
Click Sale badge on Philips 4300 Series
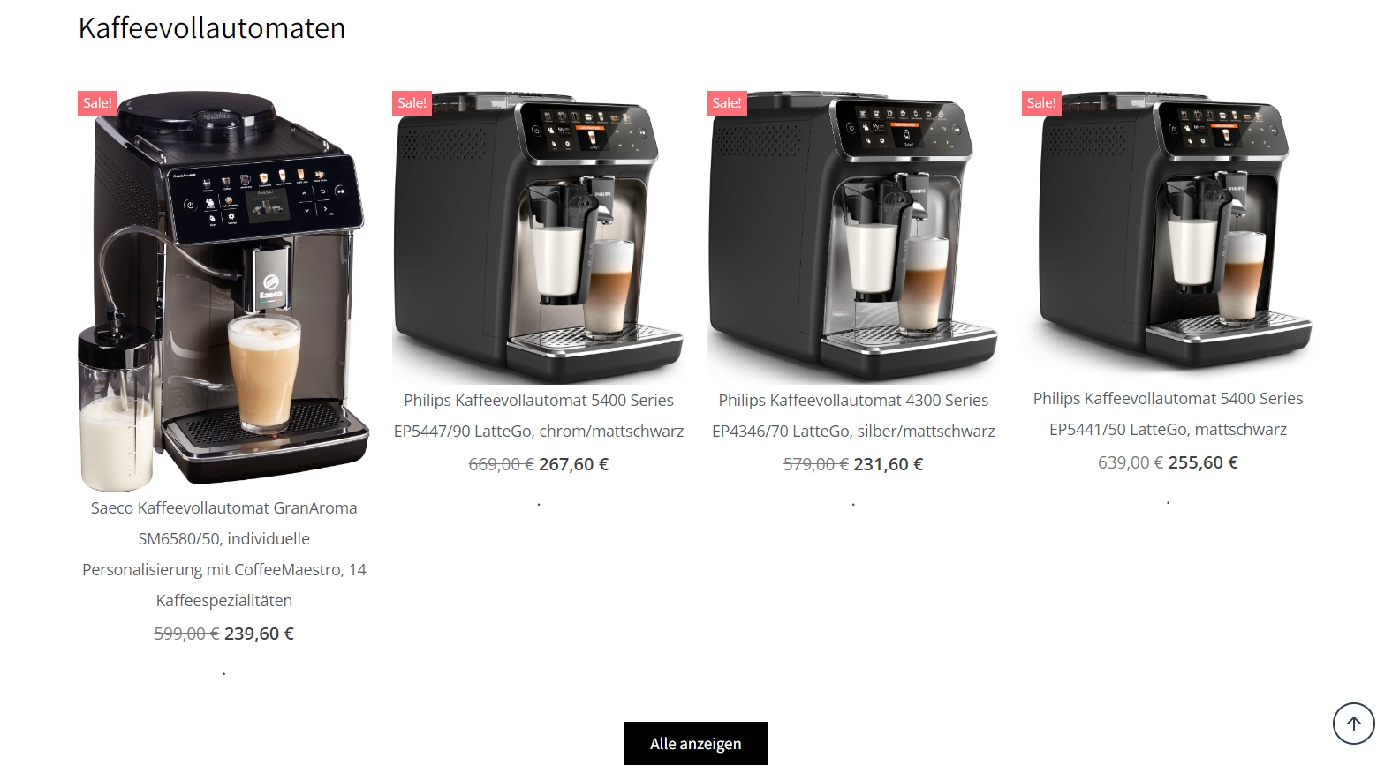(727, 103)
